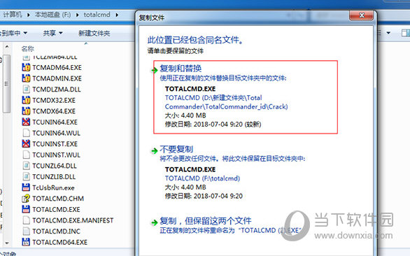Click the TOTALCMD64.EXE floppy icon

pyautogui.click(x=26, y=242)
